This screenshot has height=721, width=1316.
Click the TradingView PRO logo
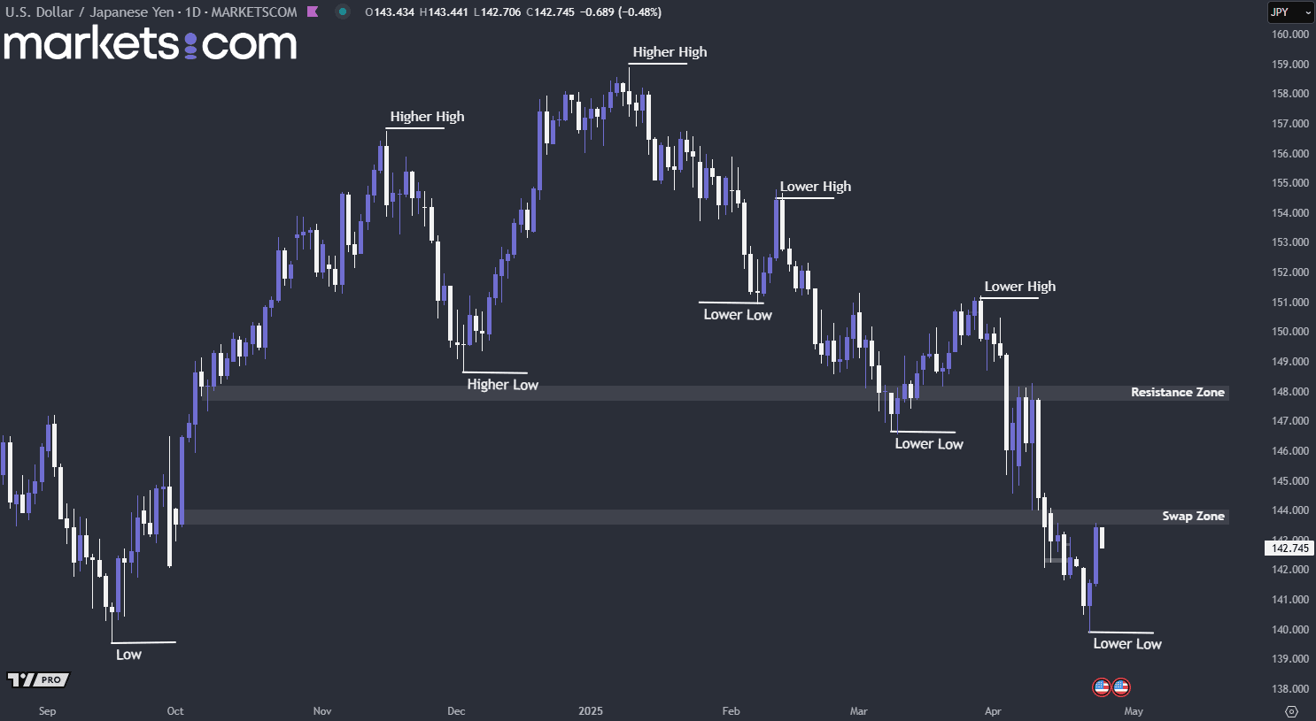pos(38,679)
